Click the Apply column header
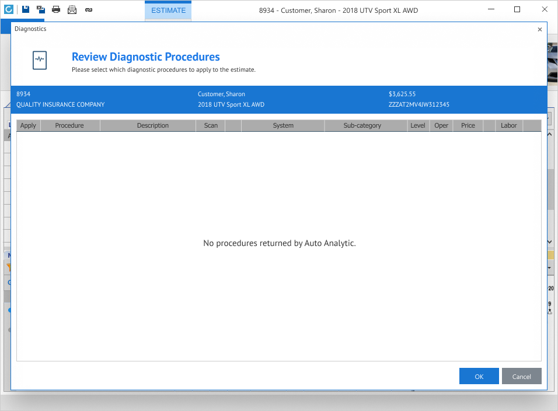This screenshot has height=411, width=558. pos(29,125)
